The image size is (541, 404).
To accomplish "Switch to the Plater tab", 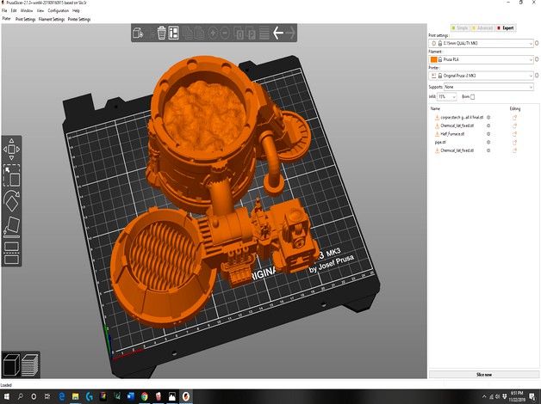I will coord(7,19).
